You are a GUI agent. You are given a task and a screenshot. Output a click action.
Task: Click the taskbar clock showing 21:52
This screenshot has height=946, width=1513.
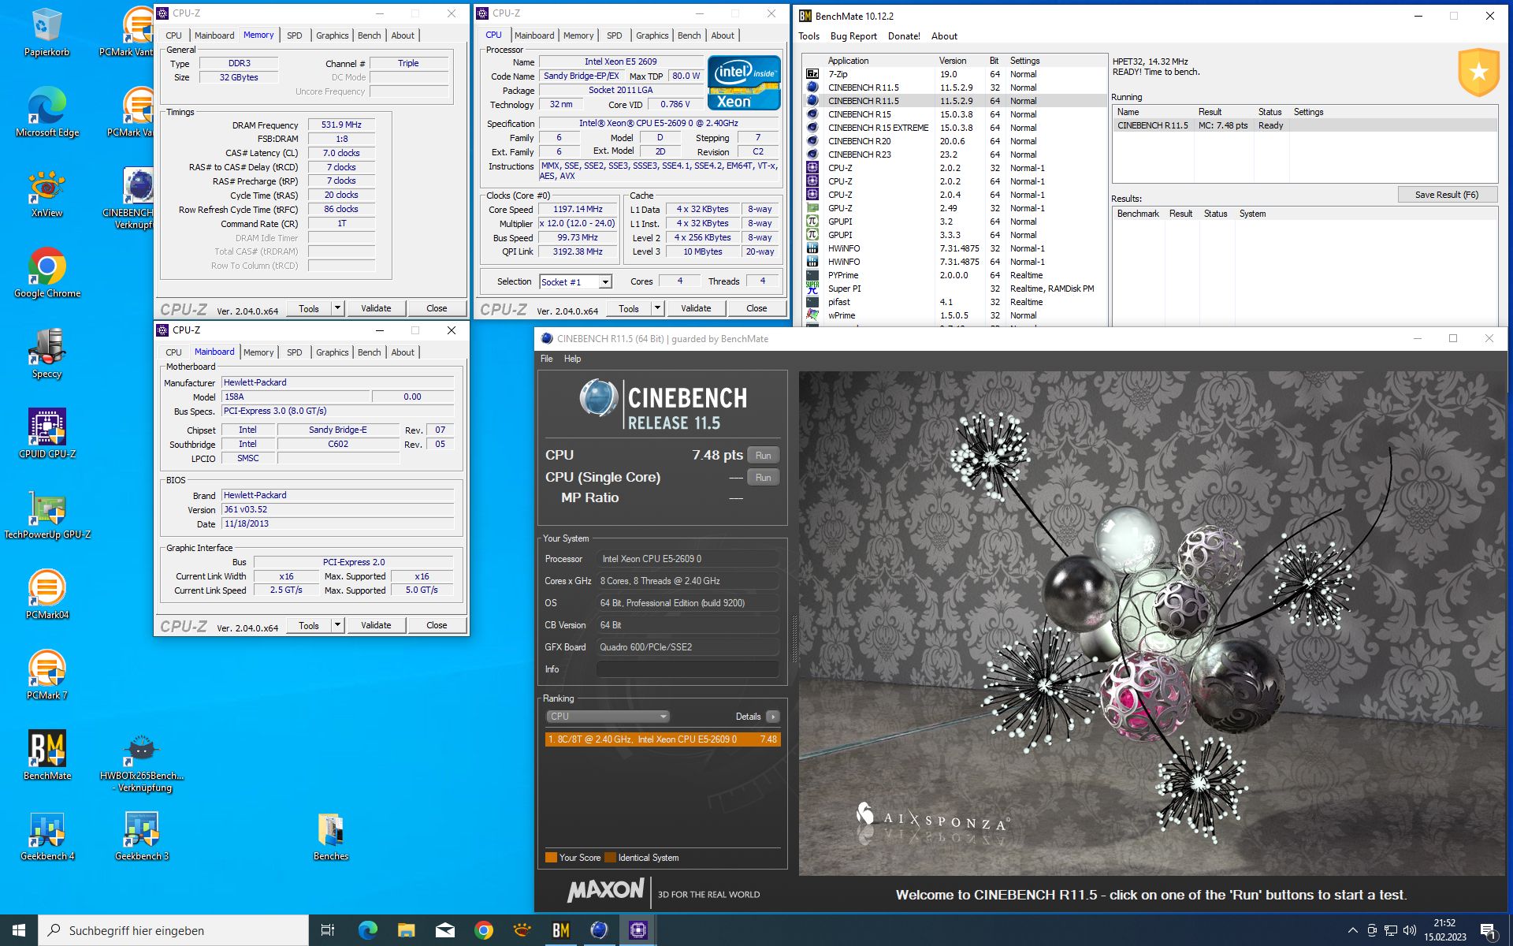(x=1444, y=930)
